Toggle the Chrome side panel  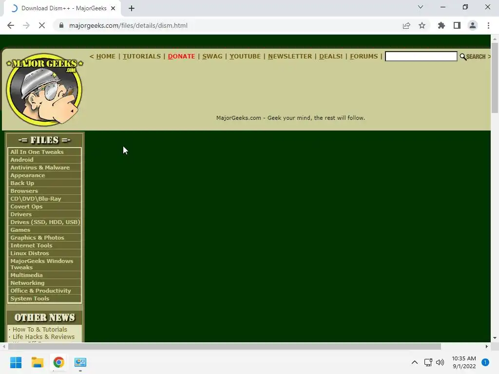pos(457,25)
